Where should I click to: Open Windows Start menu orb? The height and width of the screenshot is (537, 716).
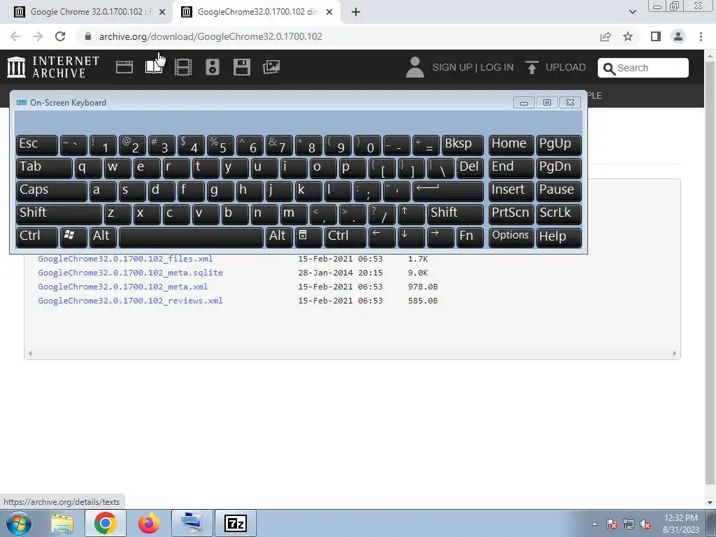point(18,523)
